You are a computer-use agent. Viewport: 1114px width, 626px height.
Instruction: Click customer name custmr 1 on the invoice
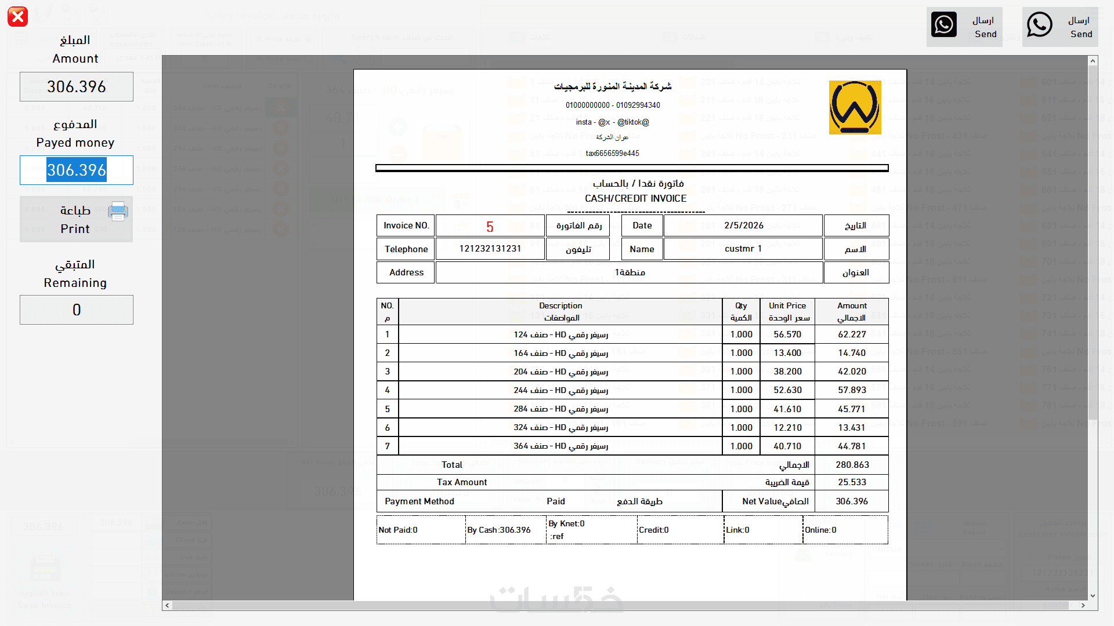coord(743,249)
